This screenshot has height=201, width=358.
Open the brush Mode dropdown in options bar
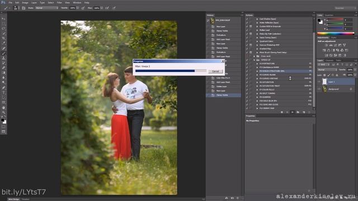pos(46,8)
